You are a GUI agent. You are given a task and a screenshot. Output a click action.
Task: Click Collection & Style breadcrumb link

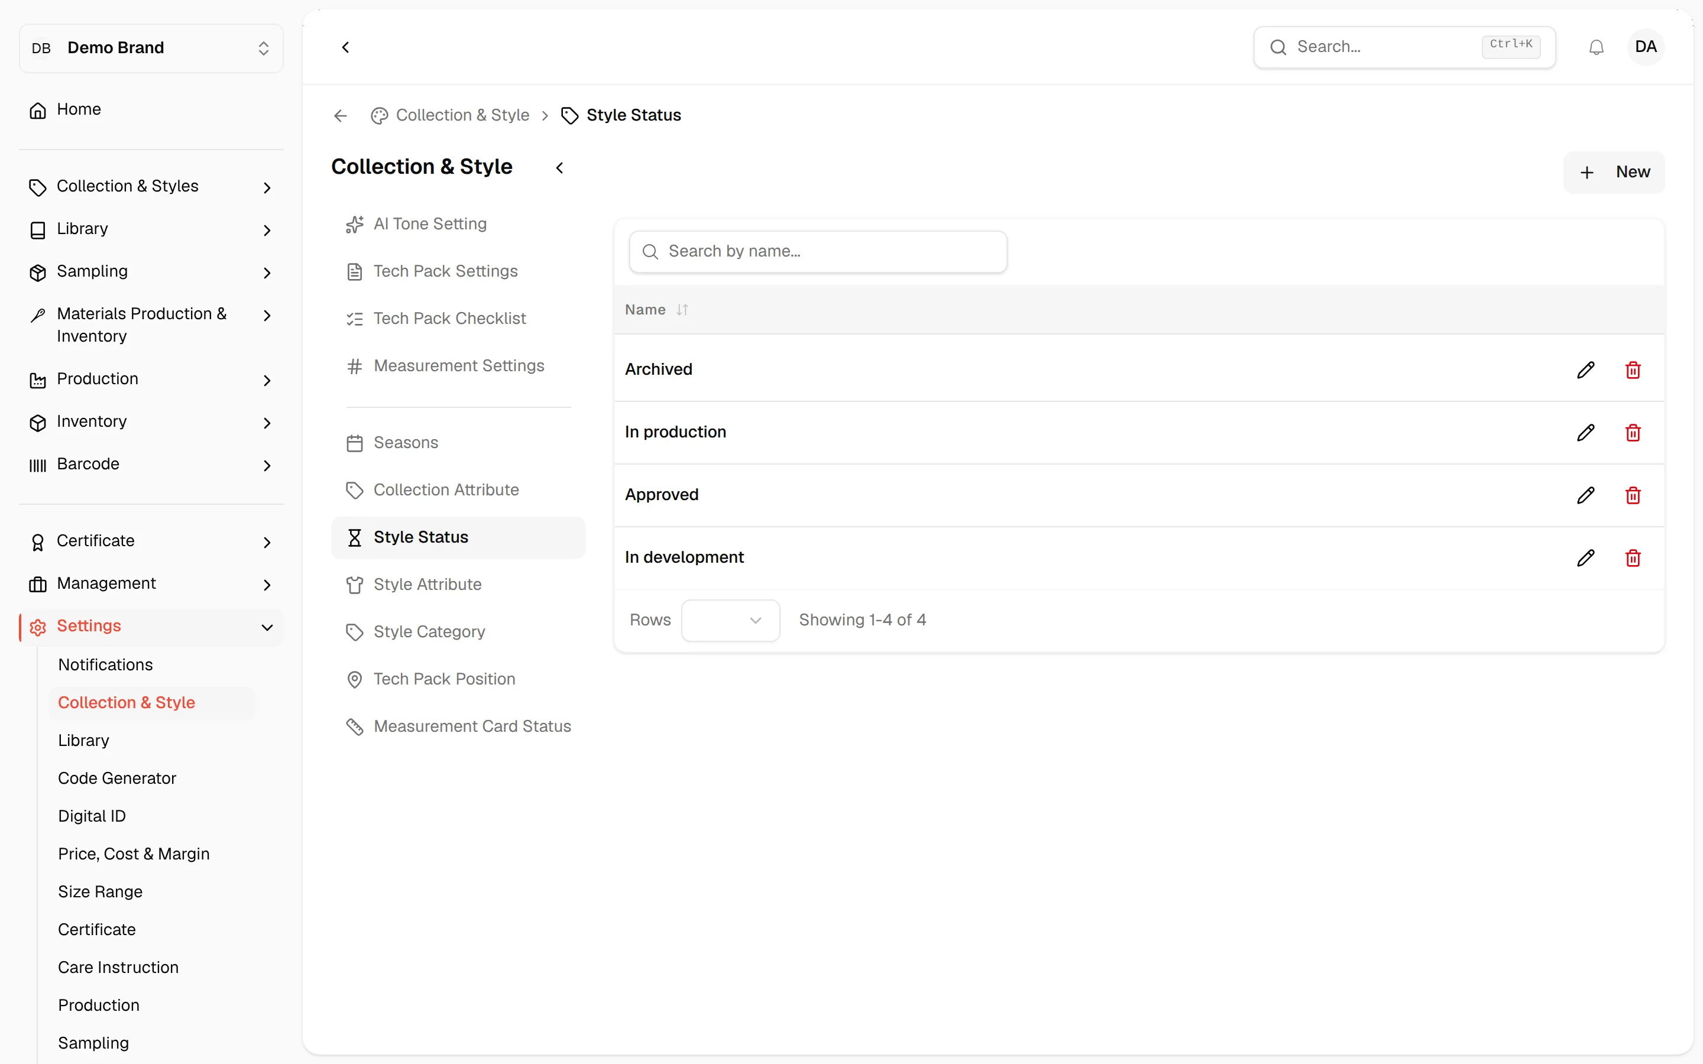pyautogui.click(x=451, y=115)
